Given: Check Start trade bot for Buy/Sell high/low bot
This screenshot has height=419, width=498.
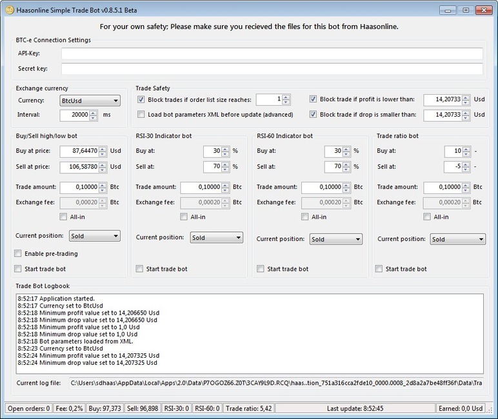Looking at the screenshot, I should click(x=18, y=269).
